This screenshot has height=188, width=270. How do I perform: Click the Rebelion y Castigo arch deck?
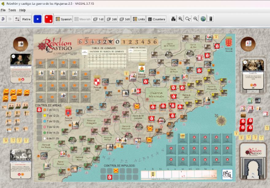tap(253, 162)
